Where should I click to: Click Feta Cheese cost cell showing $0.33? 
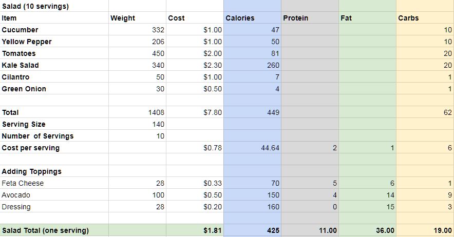[195, 183]
